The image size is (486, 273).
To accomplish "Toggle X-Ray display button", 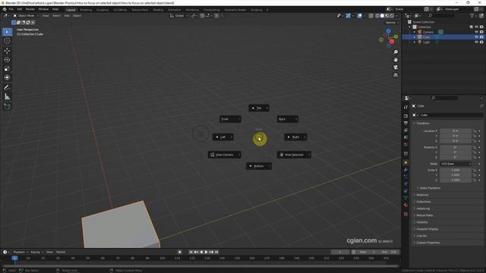I will (x=371, y=16).
